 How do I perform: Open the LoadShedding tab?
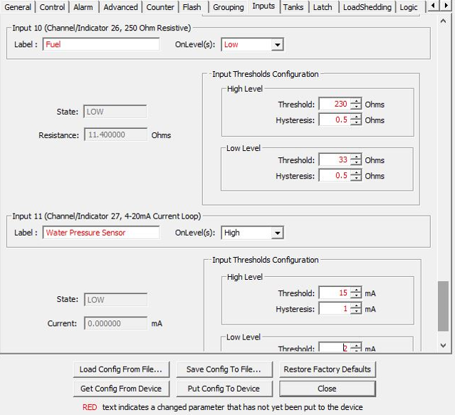367,7
